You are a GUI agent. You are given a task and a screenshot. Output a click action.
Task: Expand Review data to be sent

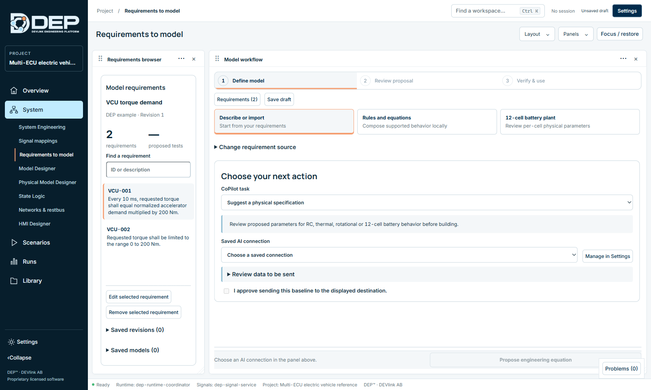point(261,274)
